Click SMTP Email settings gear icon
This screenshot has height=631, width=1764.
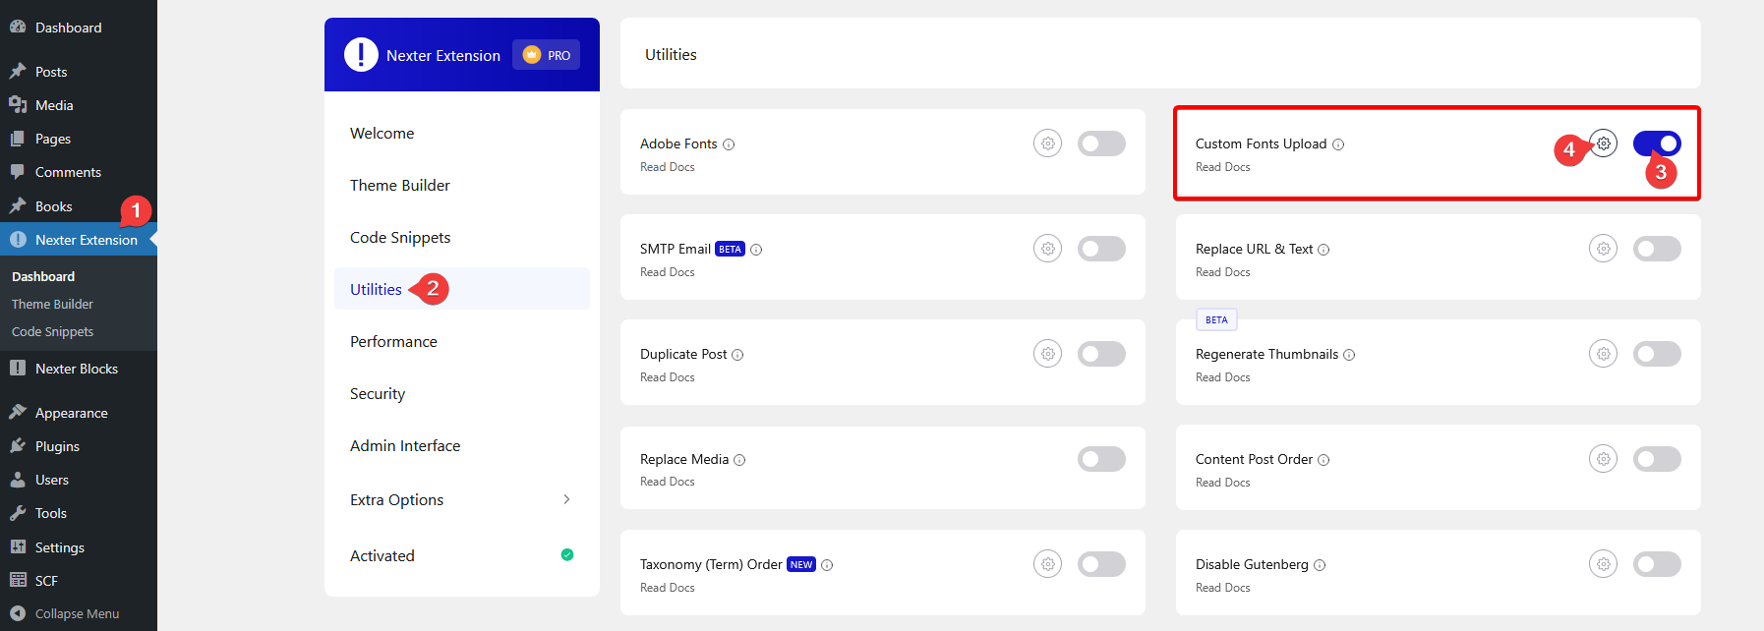click(x=1047, y=249)
